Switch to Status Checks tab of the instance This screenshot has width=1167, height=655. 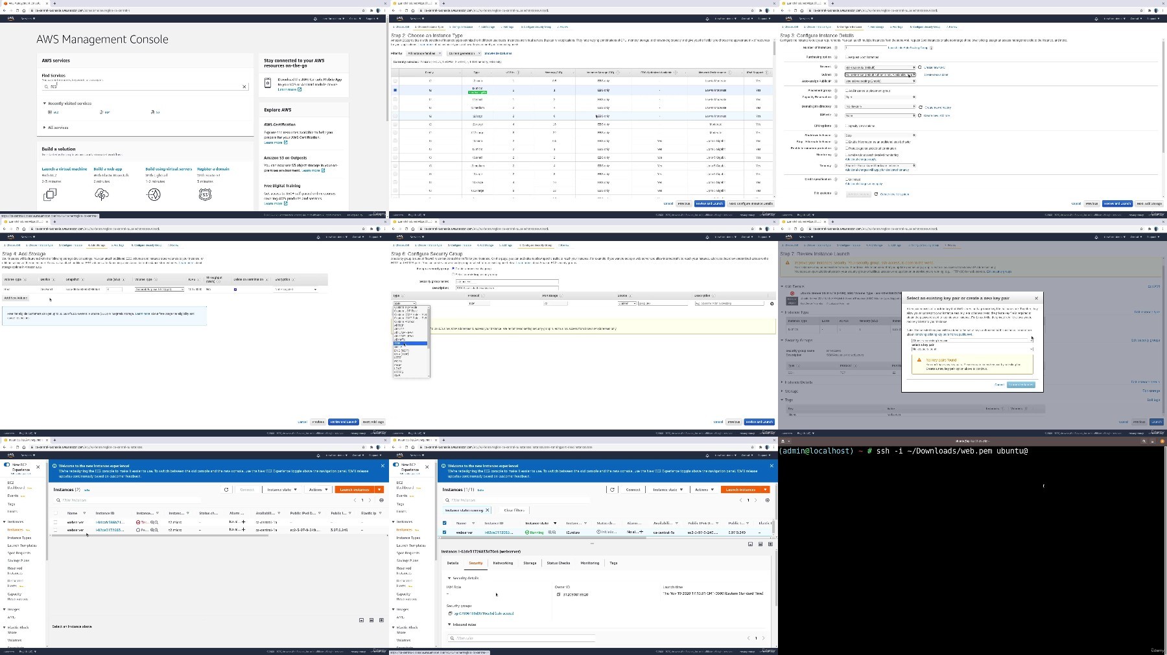tap(558, 563)
